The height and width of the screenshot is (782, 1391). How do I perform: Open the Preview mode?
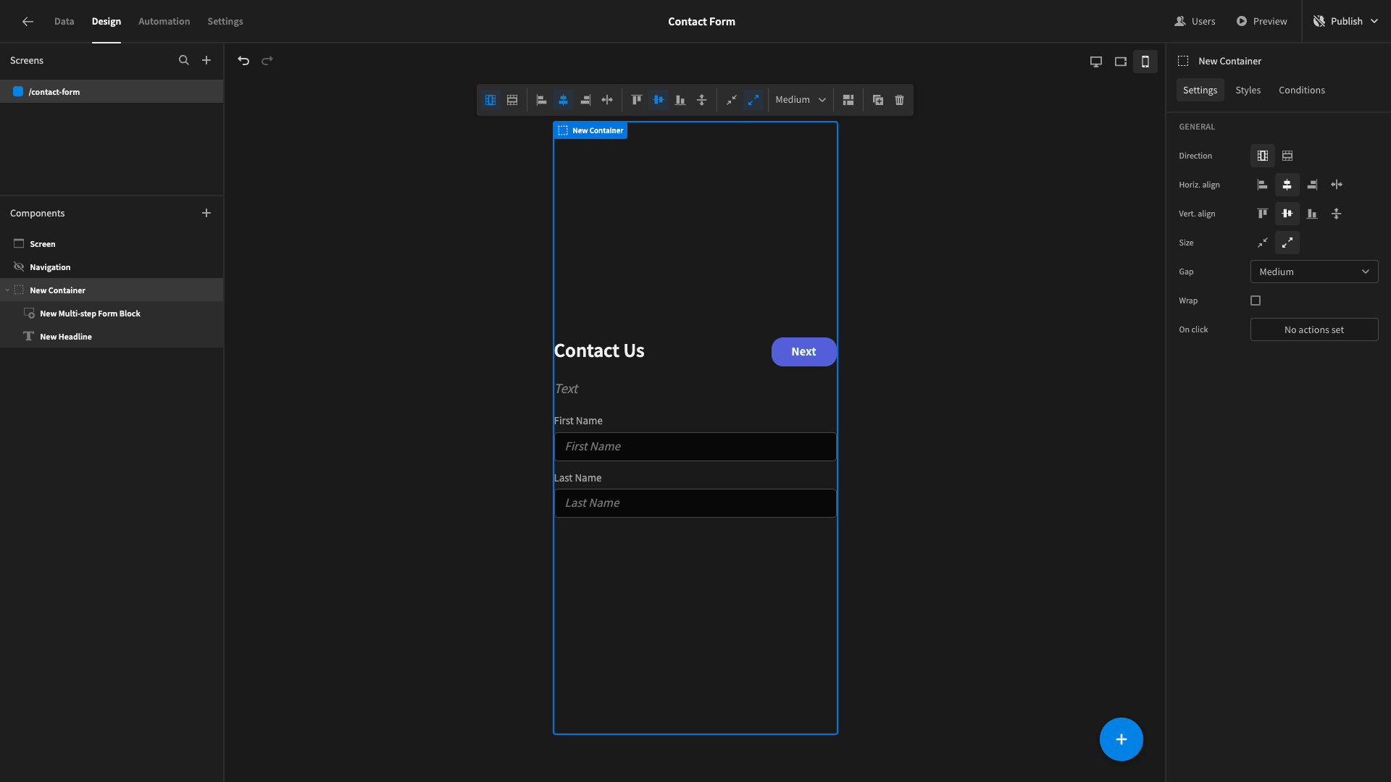1262,22
